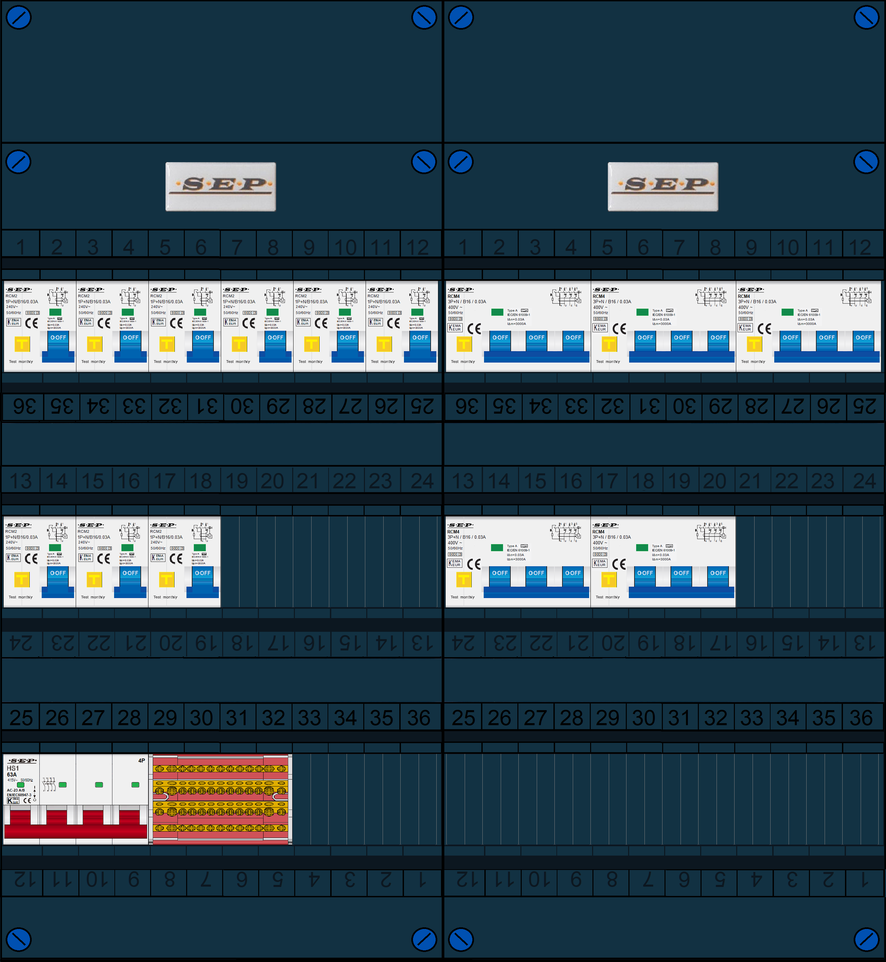Screen dimensions: 886x962
Task: Click KEMA EUR mark on right panel RCM4 under slots 13-16
Action: point(454,563)
